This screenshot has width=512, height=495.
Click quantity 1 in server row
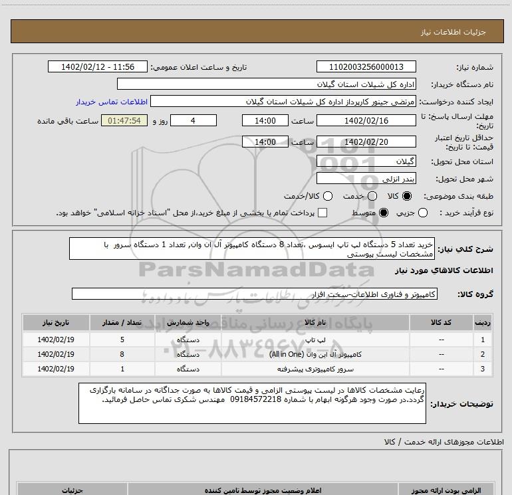click(x=122, y=369)
